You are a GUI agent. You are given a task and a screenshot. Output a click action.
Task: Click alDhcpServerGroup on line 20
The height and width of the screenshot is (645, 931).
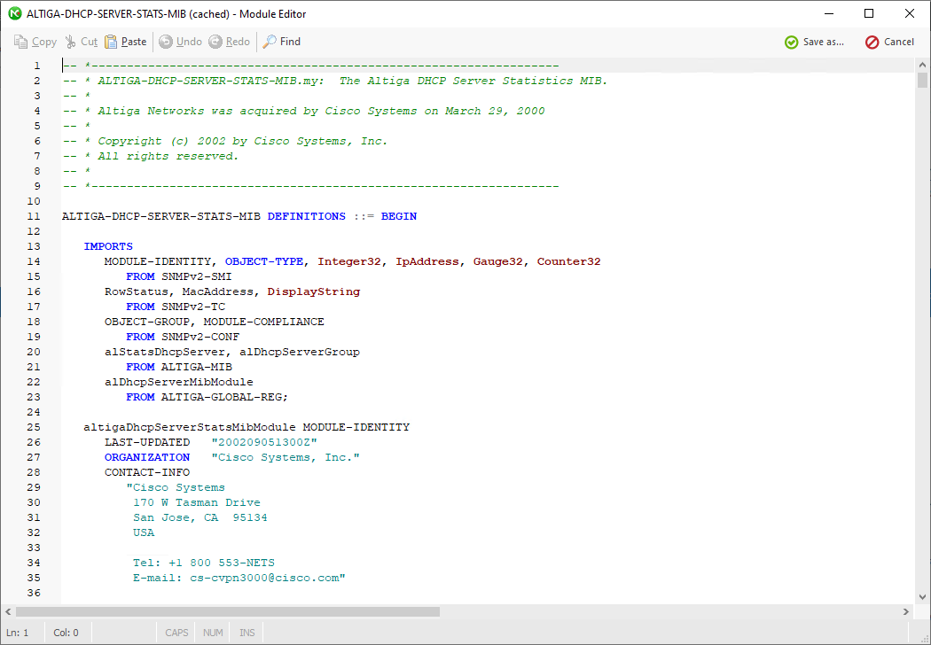300,352
